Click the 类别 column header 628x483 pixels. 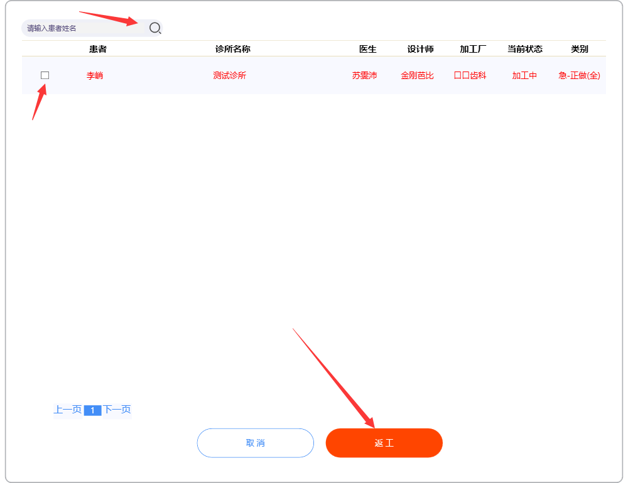580,49
